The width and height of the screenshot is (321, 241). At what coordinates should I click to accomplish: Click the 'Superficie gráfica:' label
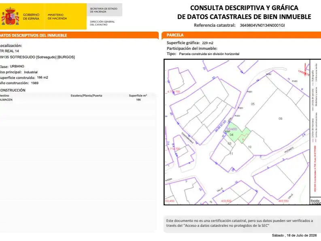pos(183,43)
